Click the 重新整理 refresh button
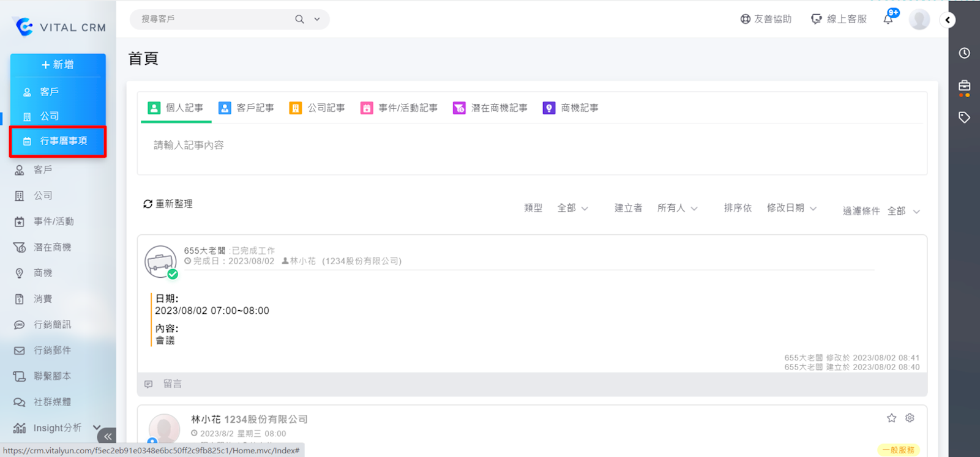 [168, 204]
